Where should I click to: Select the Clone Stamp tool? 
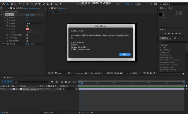[x=48, y=4]
